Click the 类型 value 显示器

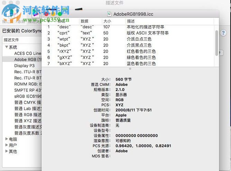click(x=121, y=94)
